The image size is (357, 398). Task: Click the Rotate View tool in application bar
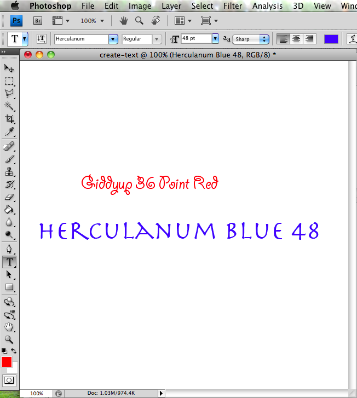[156, 21]
